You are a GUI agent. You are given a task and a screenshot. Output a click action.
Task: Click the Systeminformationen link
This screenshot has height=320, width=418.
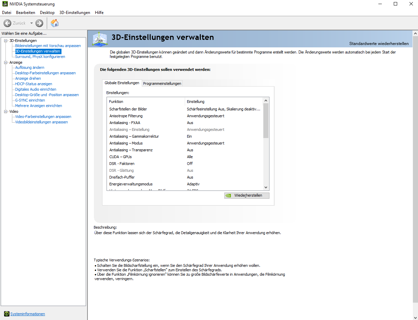[x=28, y=314]
